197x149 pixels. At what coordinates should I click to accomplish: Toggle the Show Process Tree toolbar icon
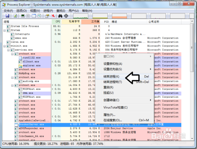(x=28, y=16)
